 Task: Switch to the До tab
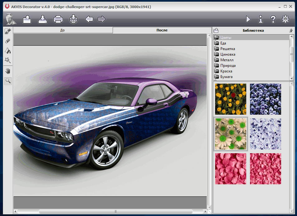click(63, 30)
